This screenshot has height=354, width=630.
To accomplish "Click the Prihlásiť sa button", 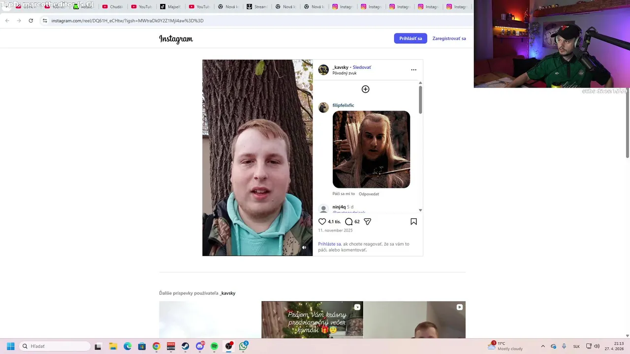I will tap(410, 38).
